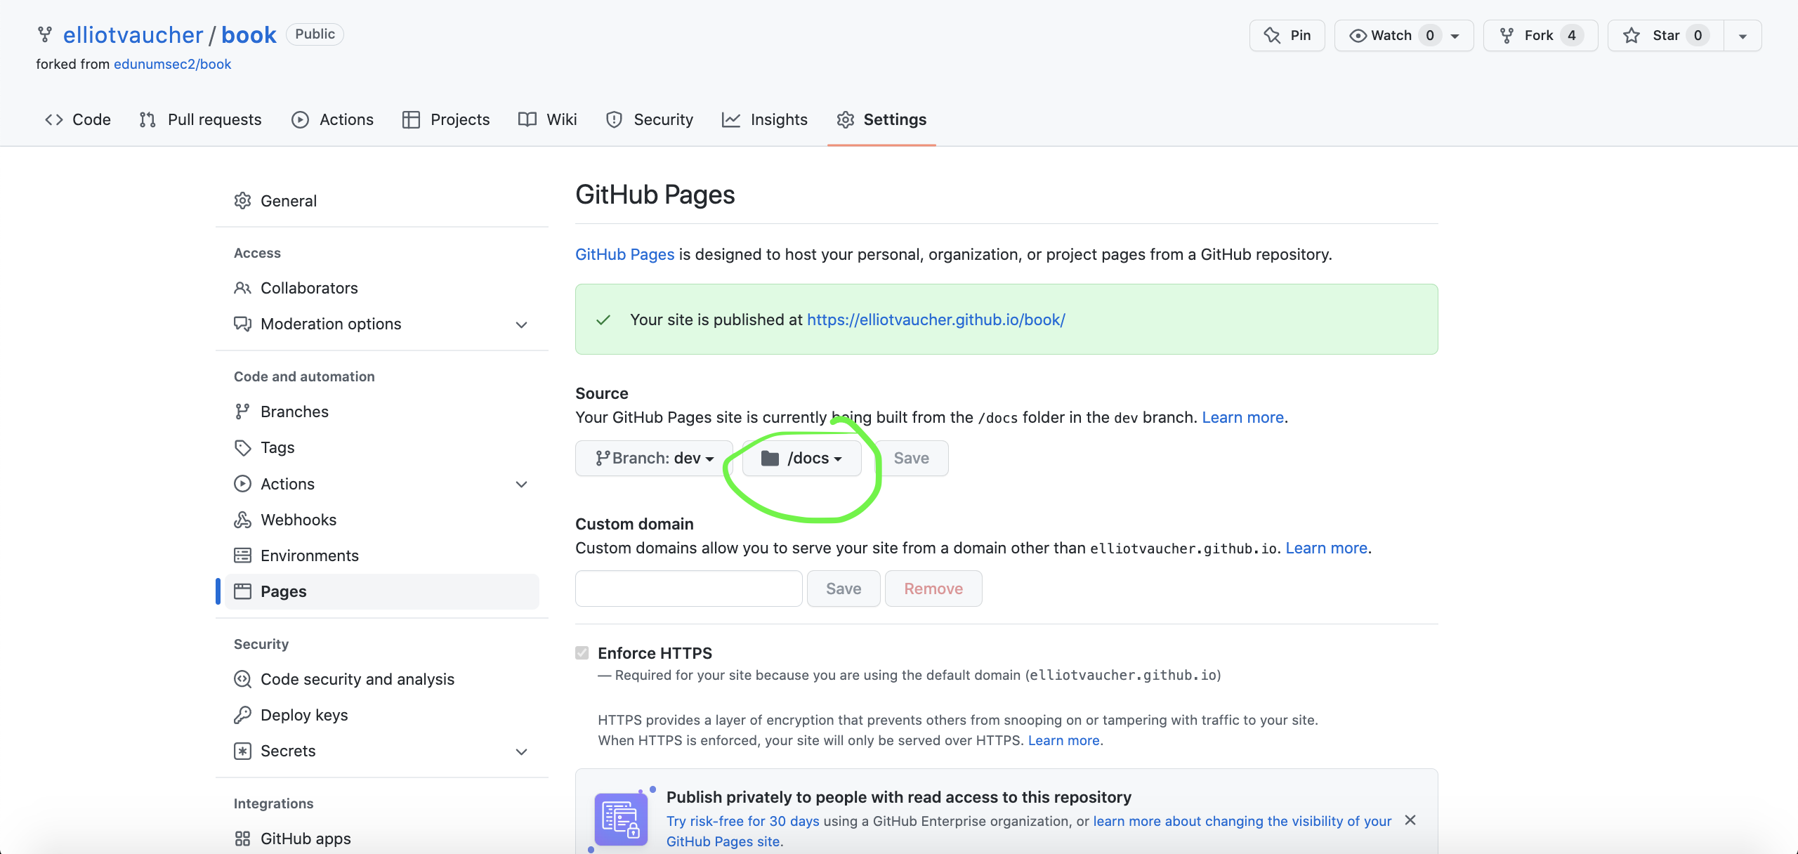The image size is (1798, 854).
Task: Star the book repository
Action: 1665,35
